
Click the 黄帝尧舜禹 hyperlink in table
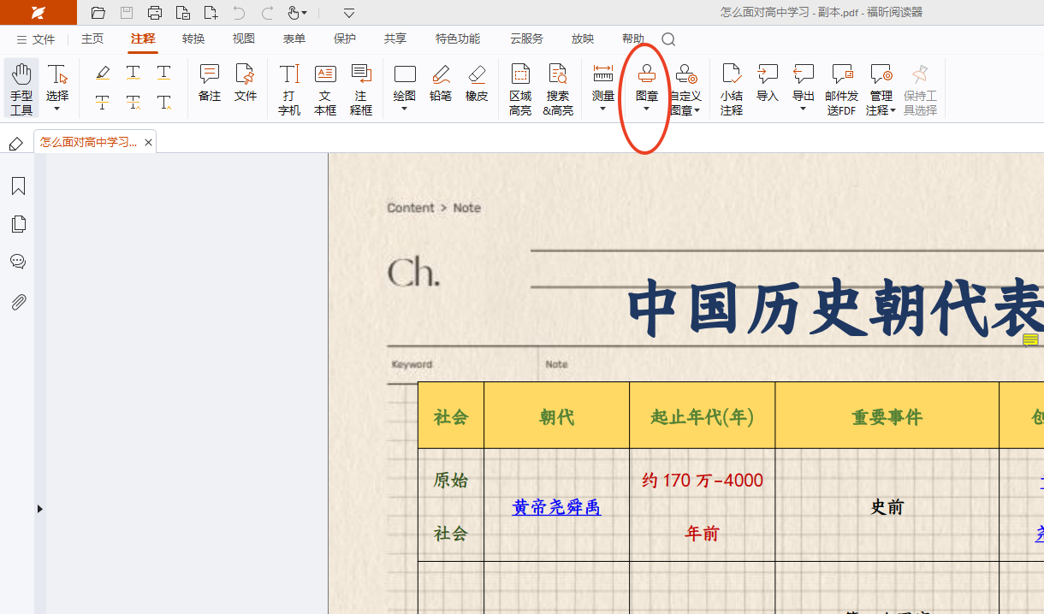(x=556, y=507)
